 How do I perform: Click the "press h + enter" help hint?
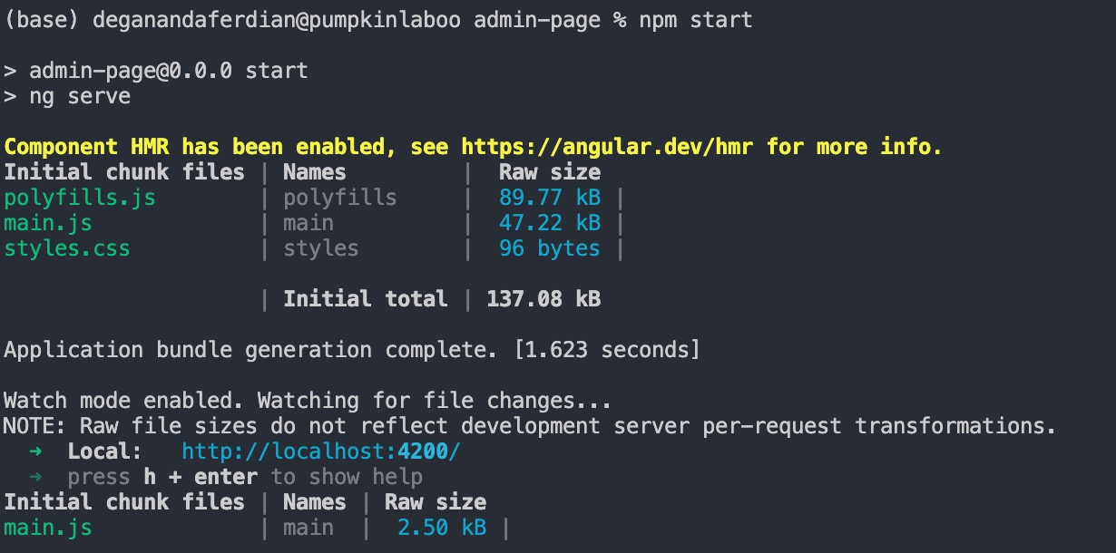tap(245, 477)
